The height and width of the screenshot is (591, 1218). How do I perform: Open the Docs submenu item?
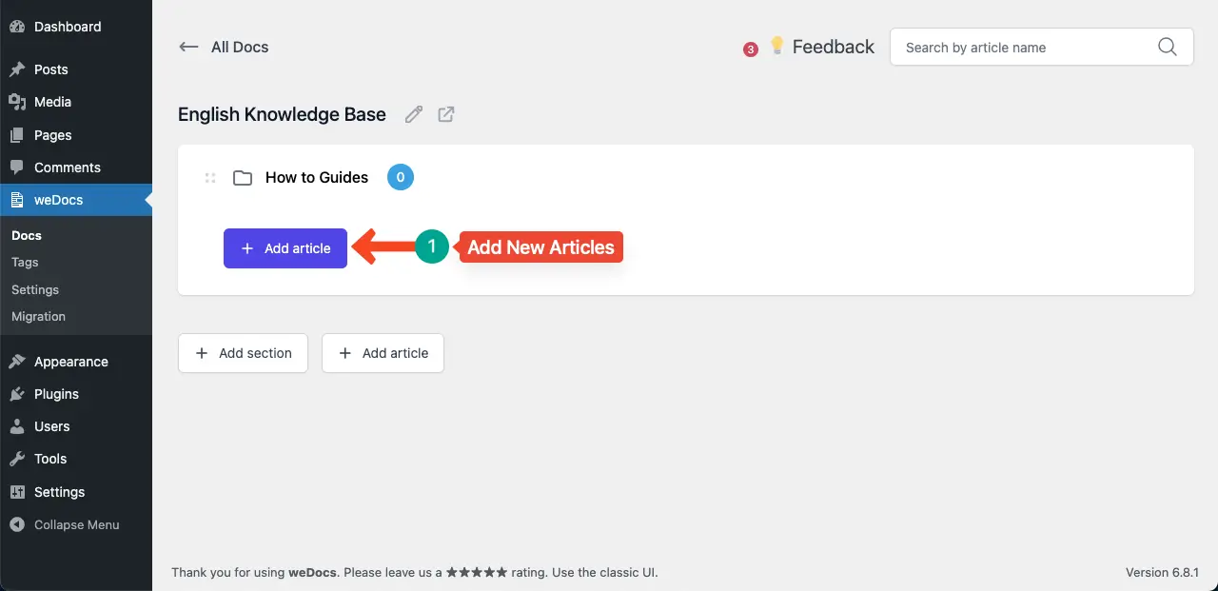[x=27, y=235]
